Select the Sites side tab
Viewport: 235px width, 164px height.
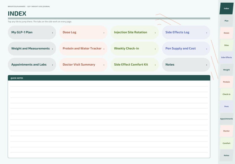coord(226,45)
